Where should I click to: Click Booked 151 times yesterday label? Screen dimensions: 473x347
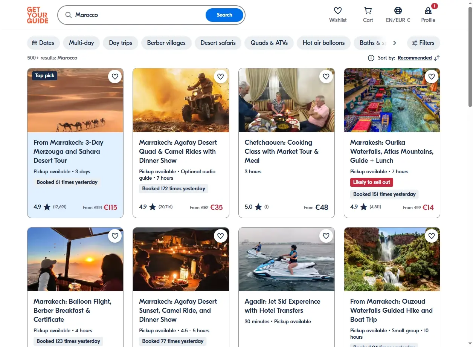tap(385, 194)
